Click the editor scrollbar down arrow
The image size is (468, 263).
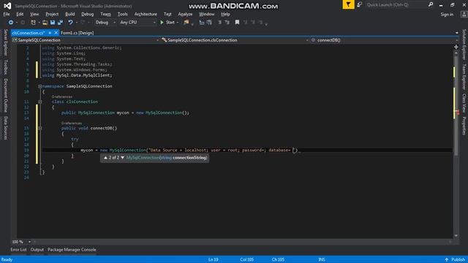point(456,235)
